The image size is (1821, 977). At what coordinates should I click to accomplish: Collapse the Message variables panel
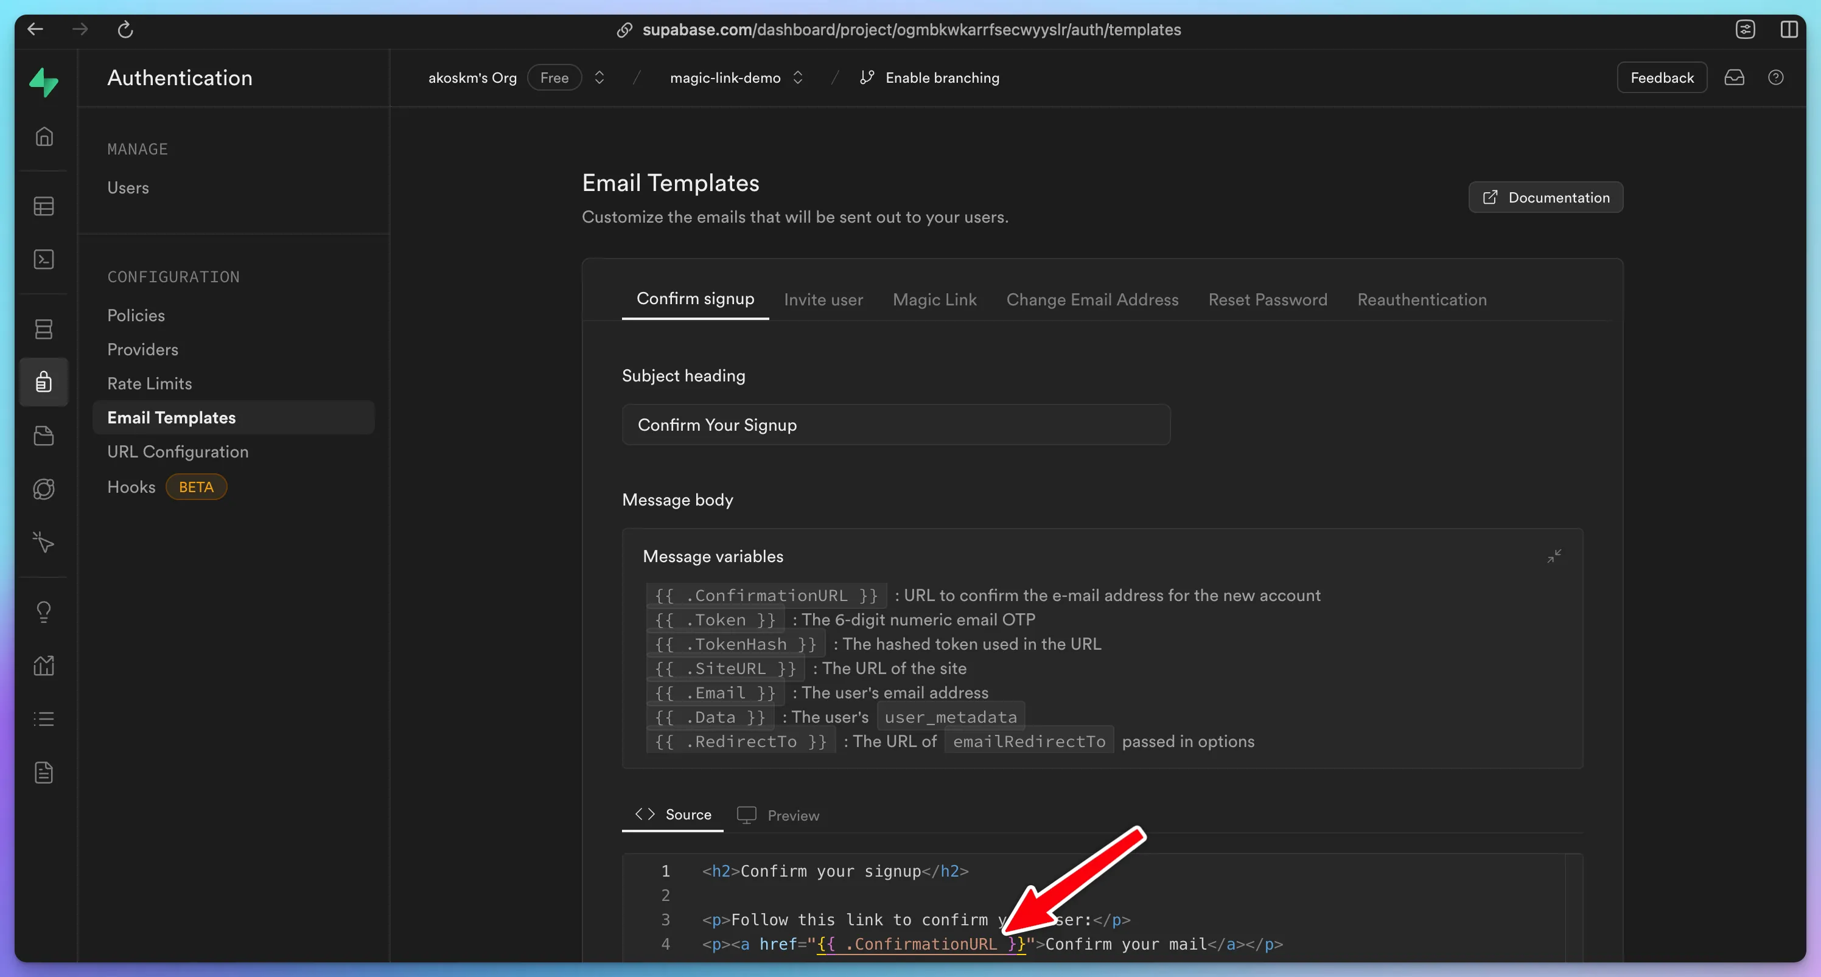pos(1554,556)
